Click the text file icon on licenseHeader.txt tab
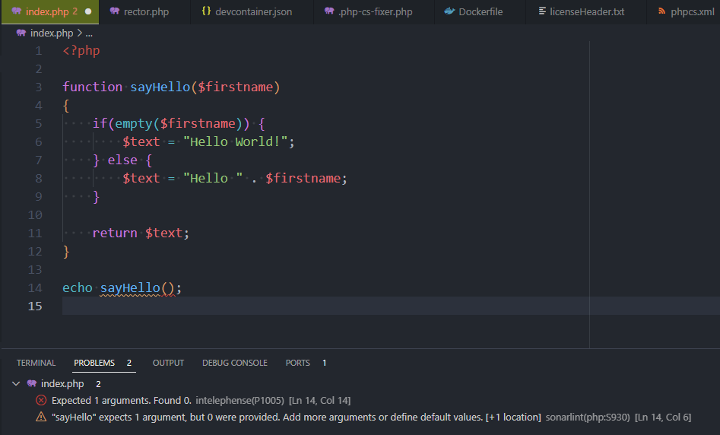The width and height of the screenshot is (720, 435). click(x=542, y=11)
